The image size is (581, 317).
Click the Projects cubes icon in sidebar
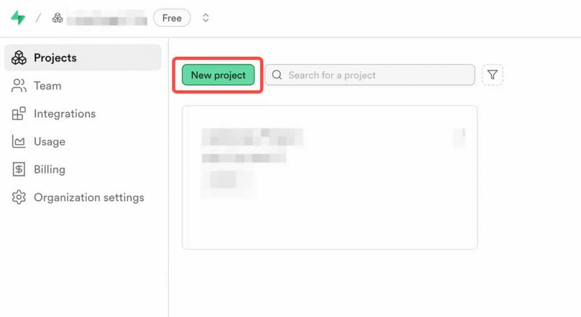[x=19, y=58]
